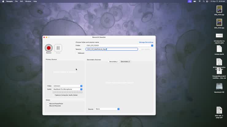Check the Record Keynote box

pyautogui.click(x=48, y=106)
